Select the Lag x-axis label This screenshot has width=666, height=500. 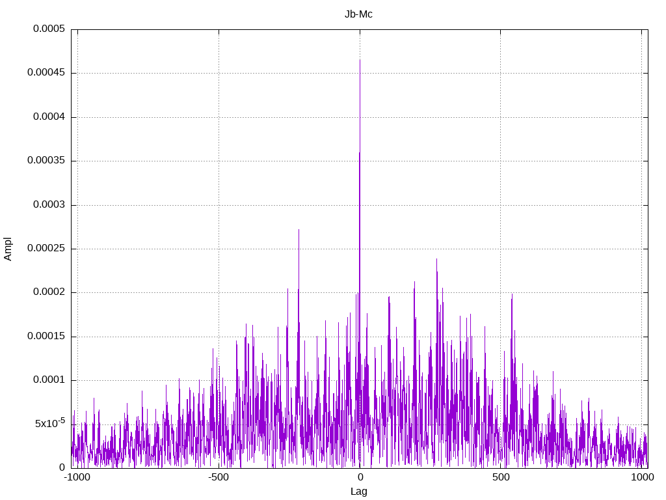[358, 492]
